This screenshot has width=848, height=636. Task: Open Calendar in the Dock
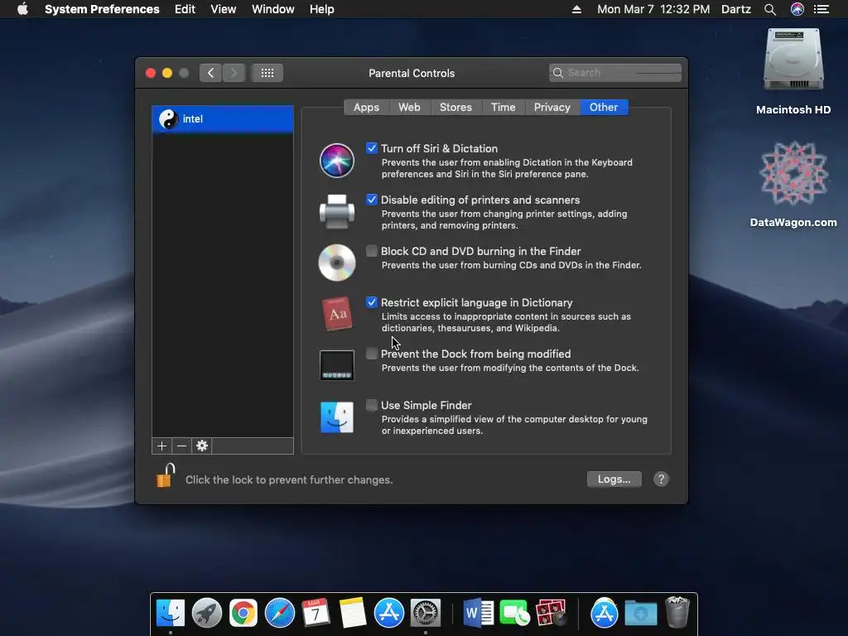(316, 613)
